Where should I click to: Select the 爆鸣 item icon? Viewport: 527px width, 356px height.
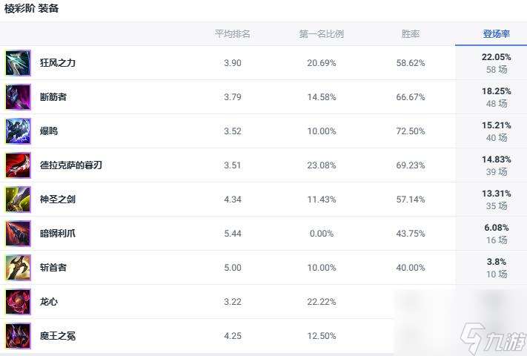(x=18, y=131)
